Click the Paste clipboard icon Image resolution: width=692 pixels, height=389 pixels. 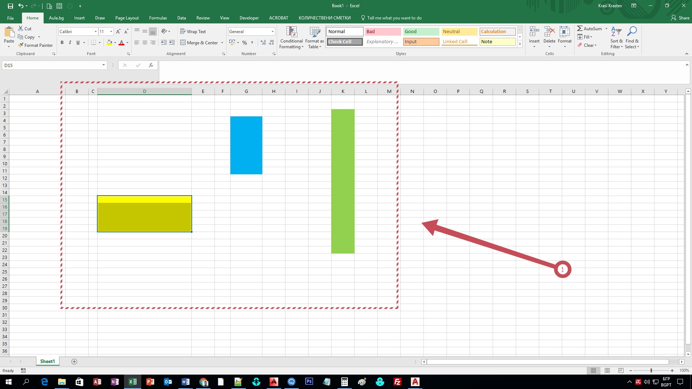click(x=9, y=32)
